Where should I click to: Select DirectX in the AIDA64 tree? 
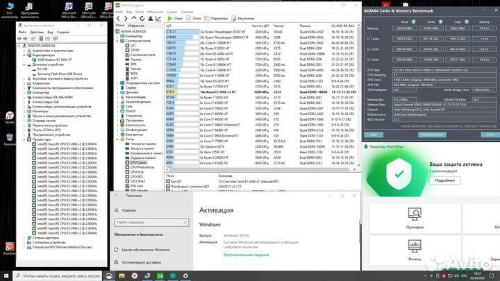[x=131, y=111]
